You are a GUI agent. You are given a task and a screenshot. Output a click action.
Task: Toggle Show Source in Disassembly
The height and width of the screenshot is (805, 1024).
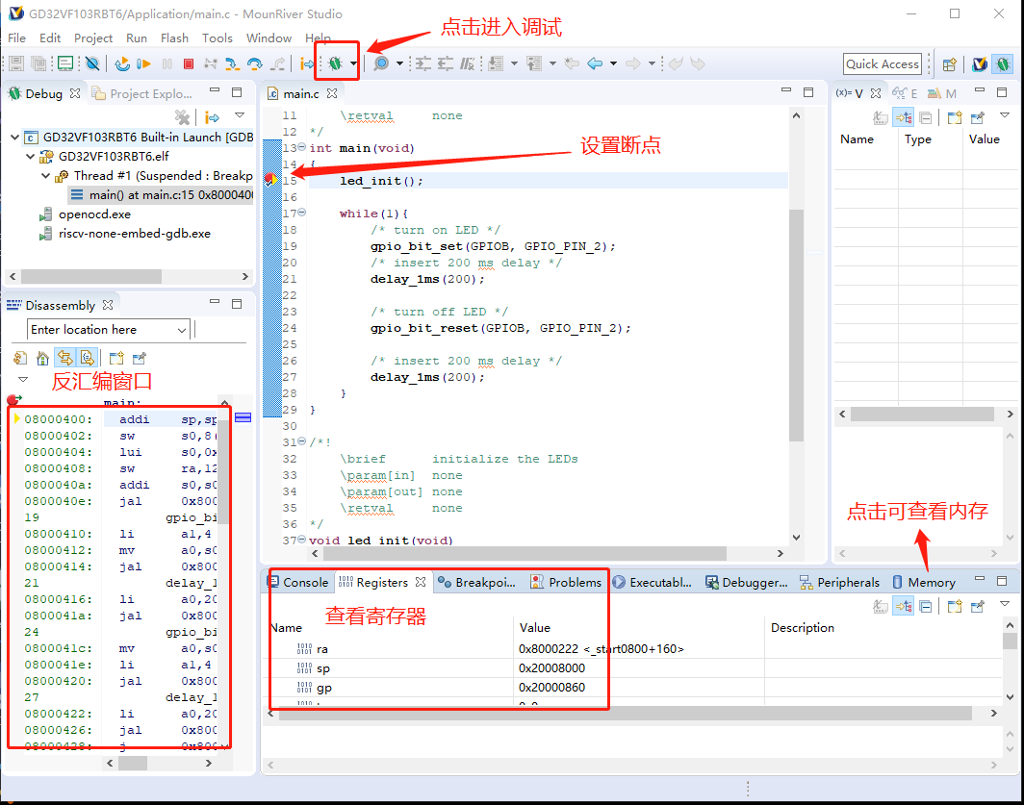(88, 358)
